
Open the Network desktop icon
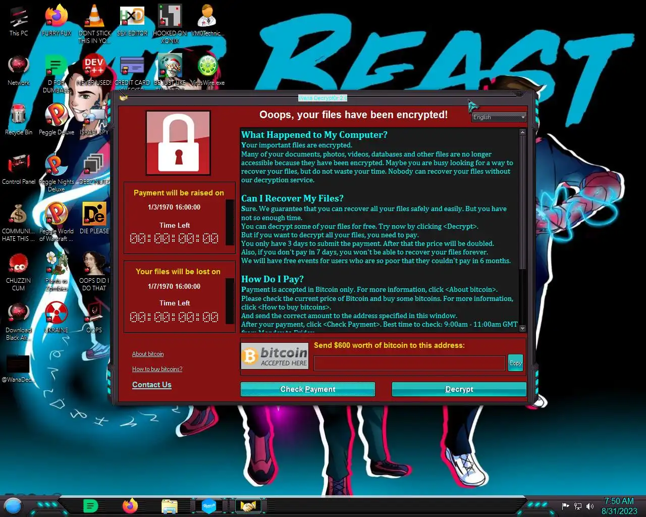pyautogui.click(x=19, y=70)
